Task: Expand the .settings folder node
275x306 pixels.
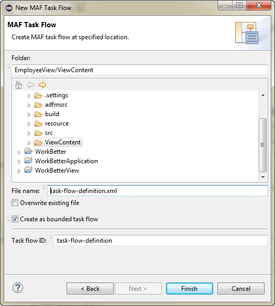Action: pos(29,96)
